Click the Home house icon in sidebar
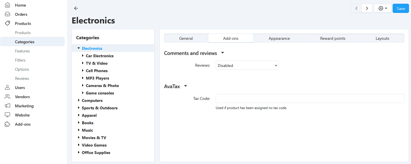 pyautogui.click(x=8, y=5)
